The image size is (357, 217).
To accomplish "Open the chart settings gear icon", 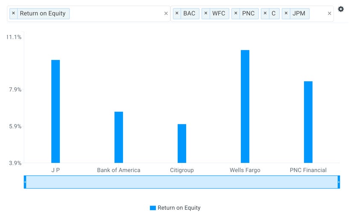I will click(341, 9).
